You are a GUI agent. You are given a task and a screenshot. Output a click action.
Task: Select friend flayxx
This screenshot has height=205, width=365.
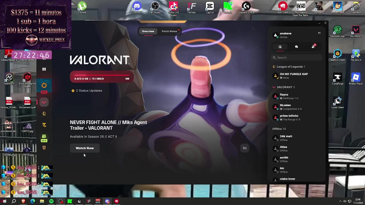(x=297, y=96)
